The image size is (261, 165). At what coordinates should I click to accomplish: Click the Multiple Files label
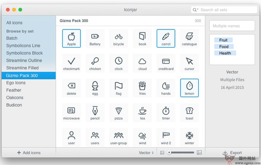232,80
